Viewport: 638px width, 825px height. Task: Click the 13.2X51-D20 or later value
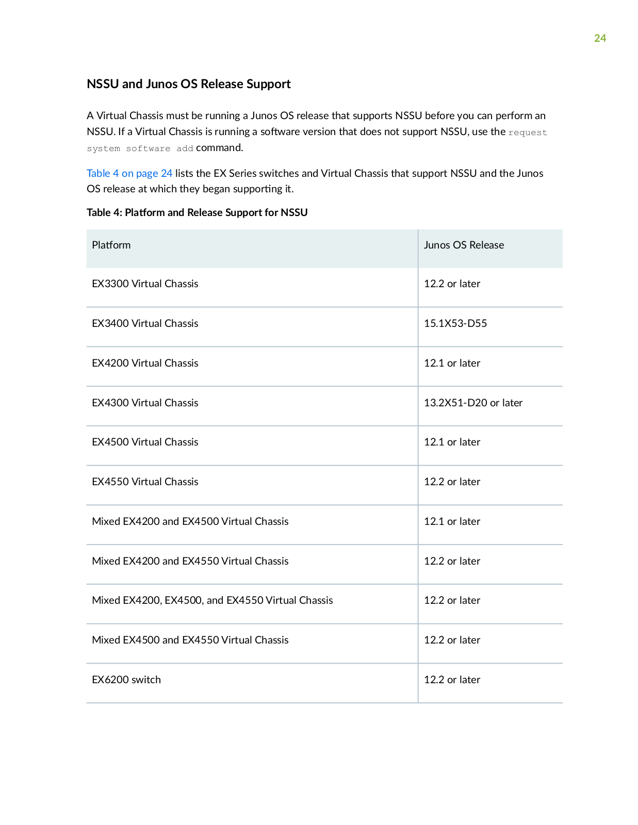(x=473, y=403)
